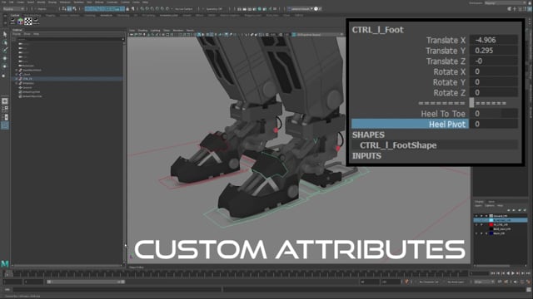Open the viewport Panels menu
This screenshot has height=299, width=533.
tap(190, 31)
